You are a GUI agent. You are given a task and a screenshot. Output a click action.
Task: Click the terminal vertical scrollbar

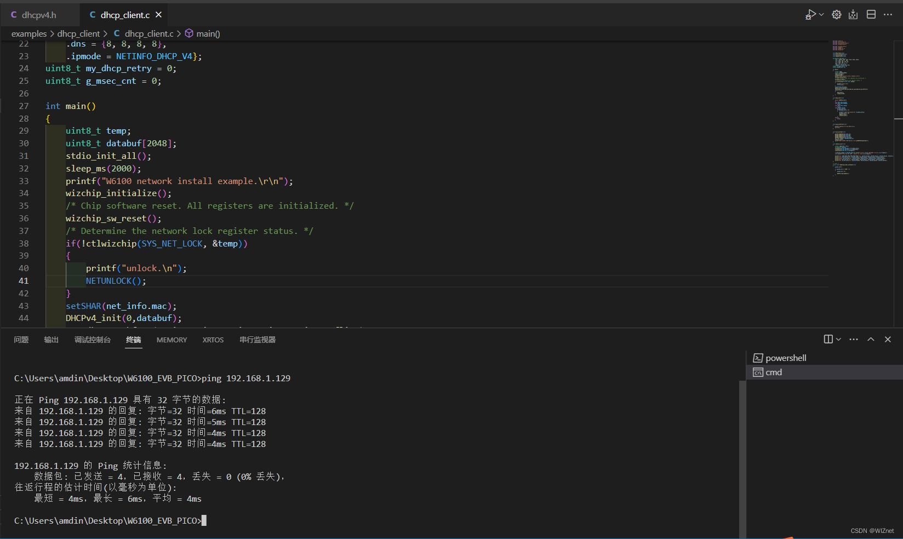click(x=742, y=459)
